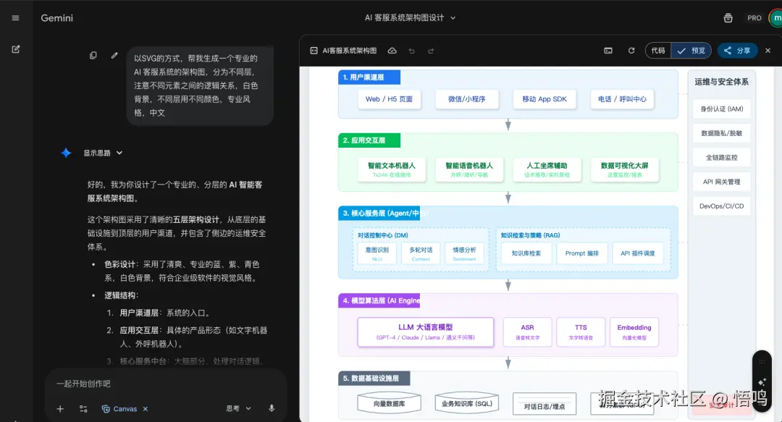782x422 pixels.
Task: Redo the canvas change
Action: point(430,50)
